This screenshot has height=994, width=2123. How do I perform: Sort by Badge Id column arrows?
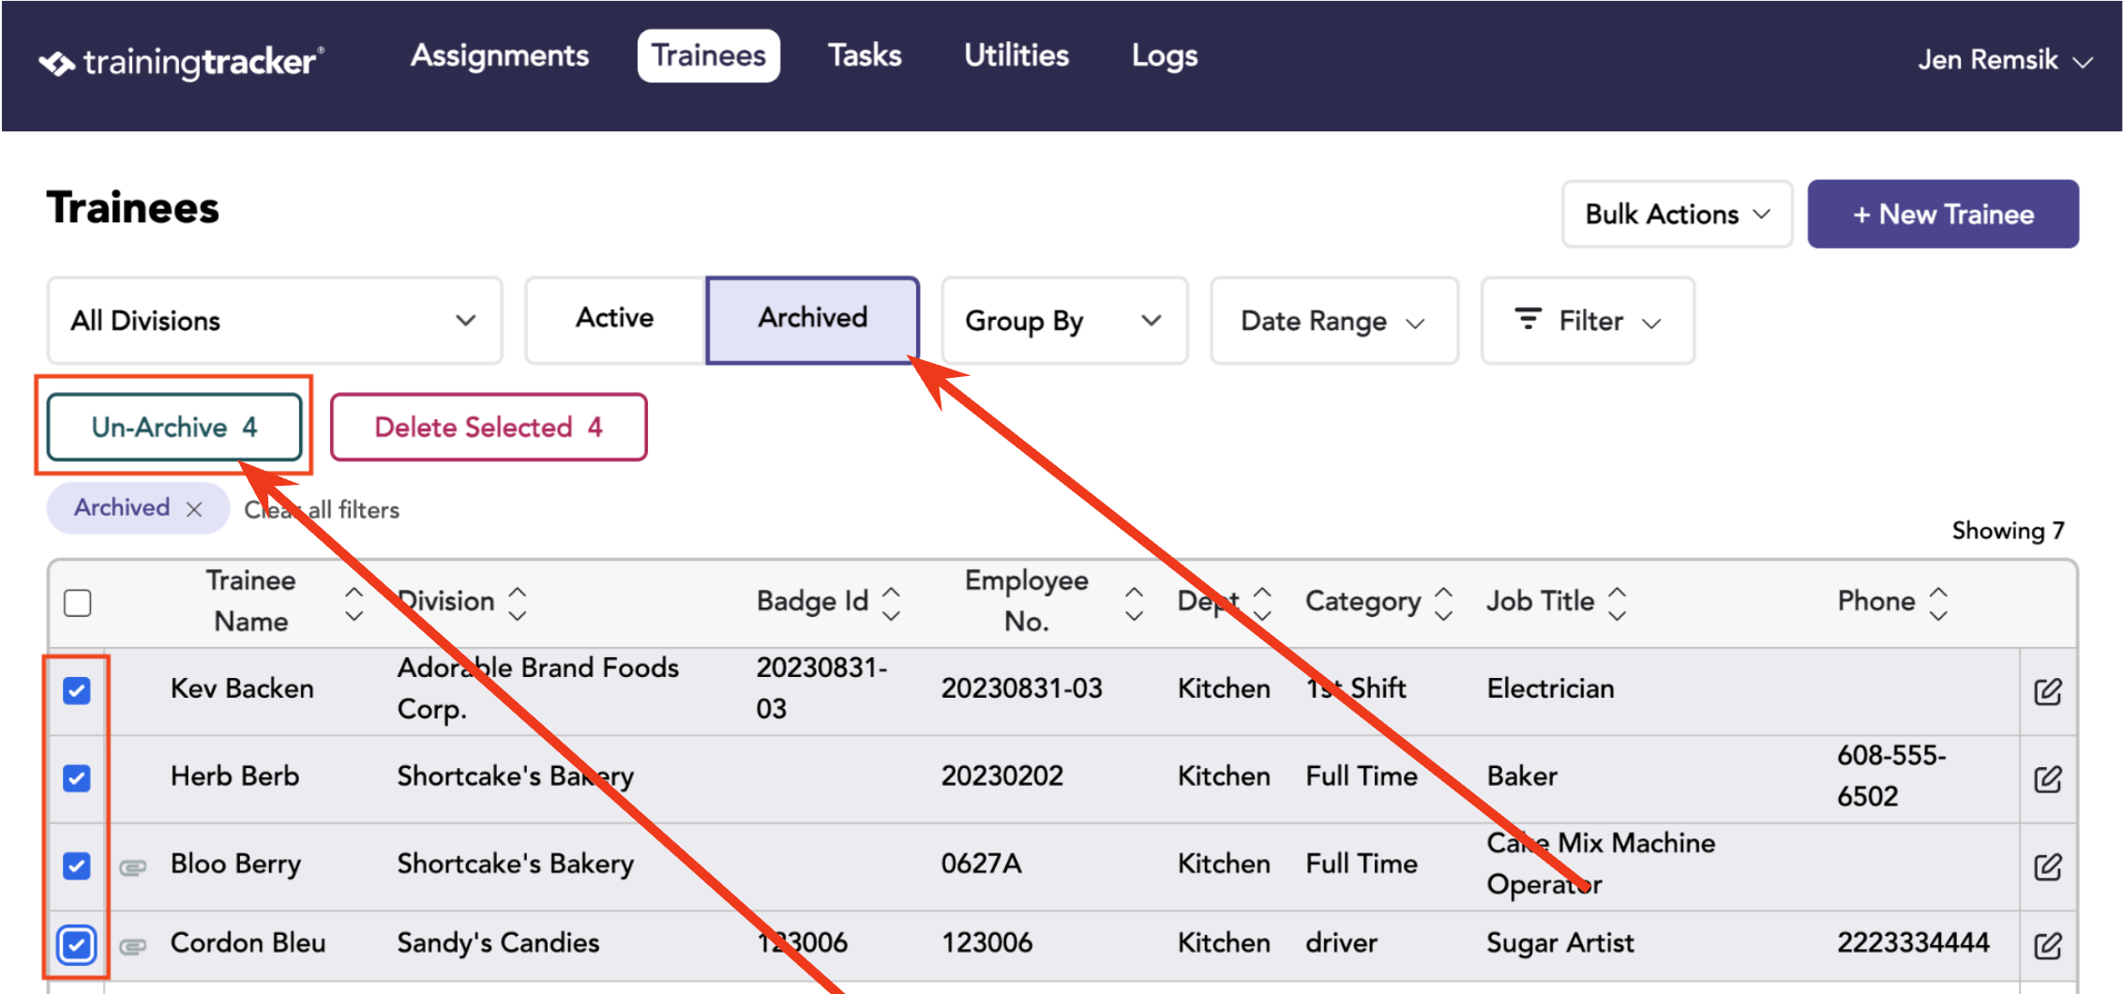(x=892, y=604)
